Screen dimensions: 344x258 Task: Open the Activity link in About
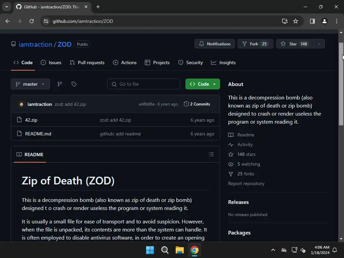coord(241,144)
